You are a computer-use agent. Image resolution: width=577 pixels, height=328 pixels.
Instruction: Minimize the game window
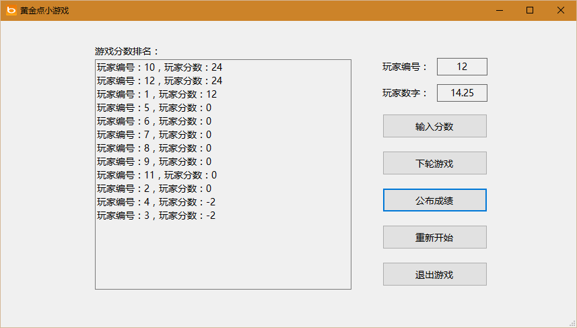[500, 10]
